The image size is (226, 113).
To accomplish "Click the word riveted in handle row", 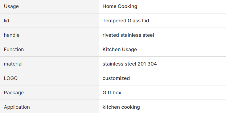I will tap(111, 35).
